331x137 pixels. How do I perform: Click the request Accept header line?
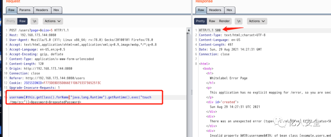[x=83, y=45]
